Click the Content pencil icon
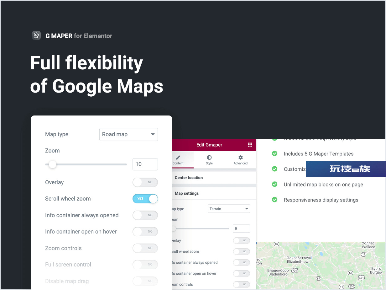The width and height of the screenshot is (386, 290). (178, 158)
